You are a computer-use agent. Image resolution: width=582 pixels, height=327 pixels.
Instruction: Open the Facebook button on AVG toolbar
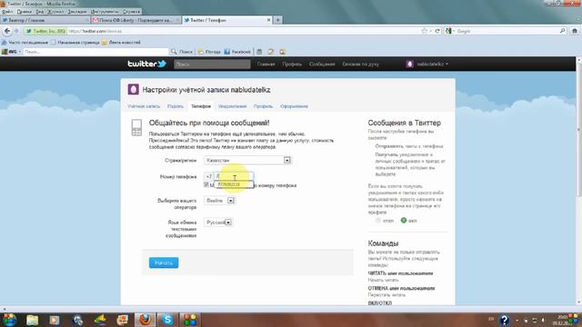point(237,52)
